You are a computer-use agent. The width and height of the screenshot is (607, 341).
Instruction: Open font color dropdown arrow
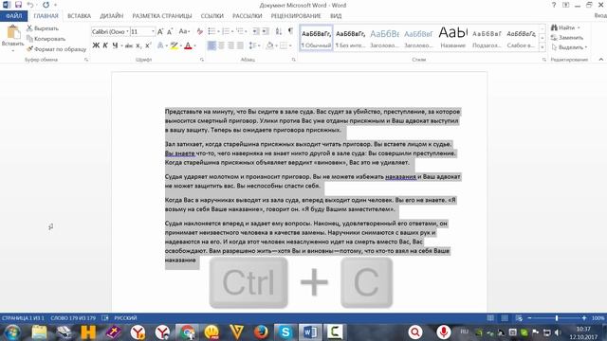tap(194, 46)
